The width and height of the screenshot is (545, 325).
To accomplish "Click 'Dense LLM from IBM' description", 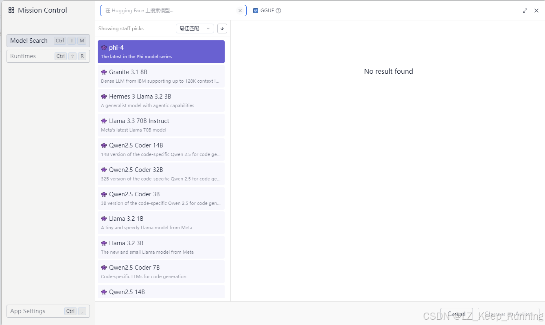I will (x=160, y=81).
